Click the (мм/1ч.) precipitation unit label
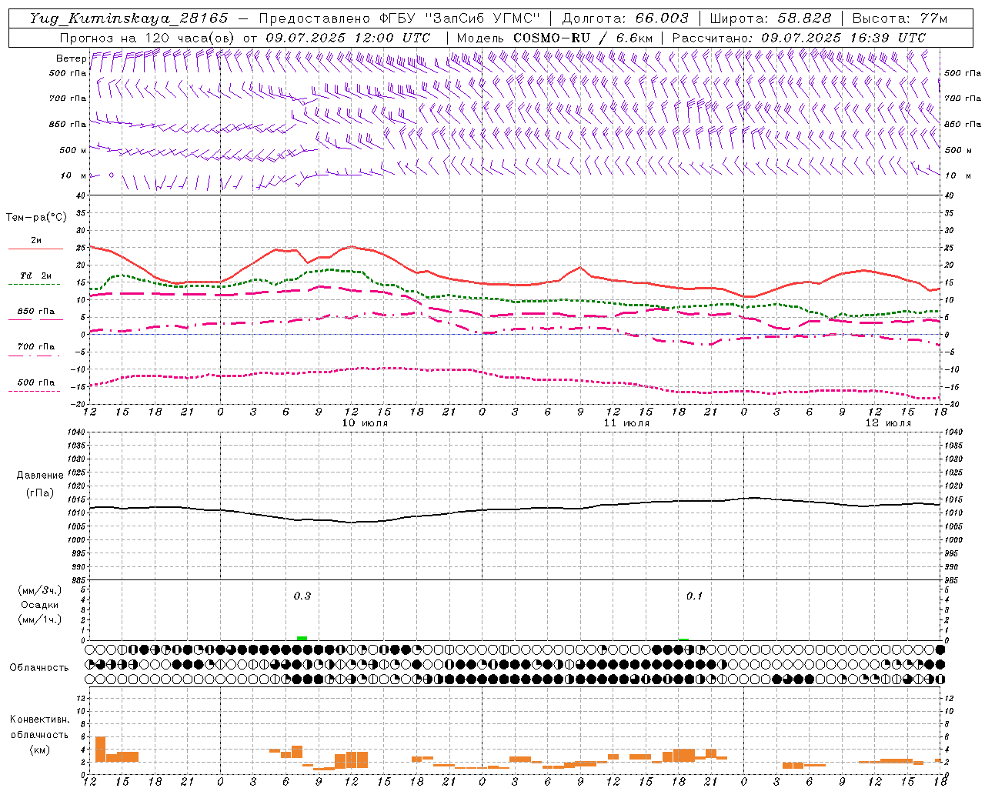This screenshot has width=985, height=788. [40, 620]
